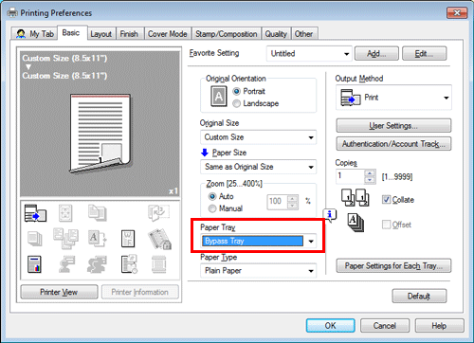Go to the Stamp/Composition tab
The image size is (474, 343).
(x=227, y=34)
